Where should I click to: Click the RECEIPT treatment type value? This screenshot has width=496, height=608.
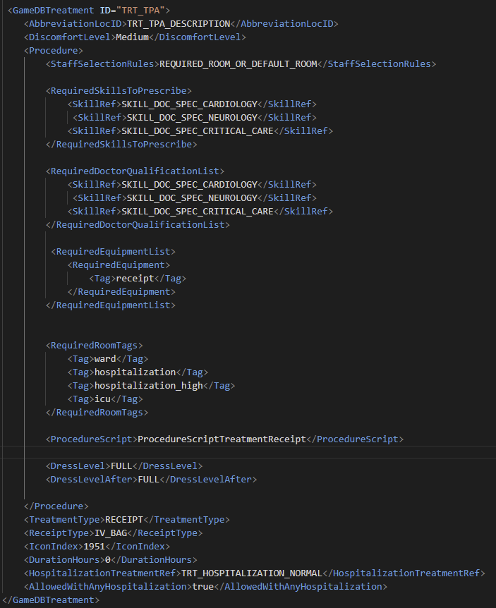tap(124, 520)
